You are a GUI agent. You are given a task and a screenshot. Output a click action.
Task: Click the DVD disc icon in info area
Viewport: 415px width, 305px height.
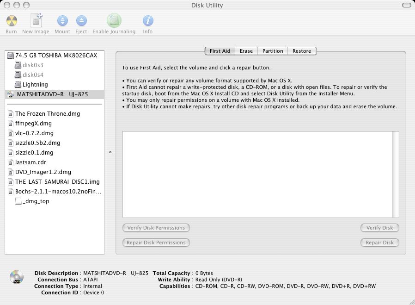pyautogui.click(x=17, y=277)
